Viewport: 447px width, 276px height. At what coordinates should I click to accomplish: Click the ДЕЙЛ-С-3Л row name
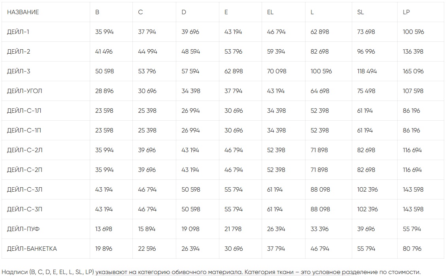(25, 190)
